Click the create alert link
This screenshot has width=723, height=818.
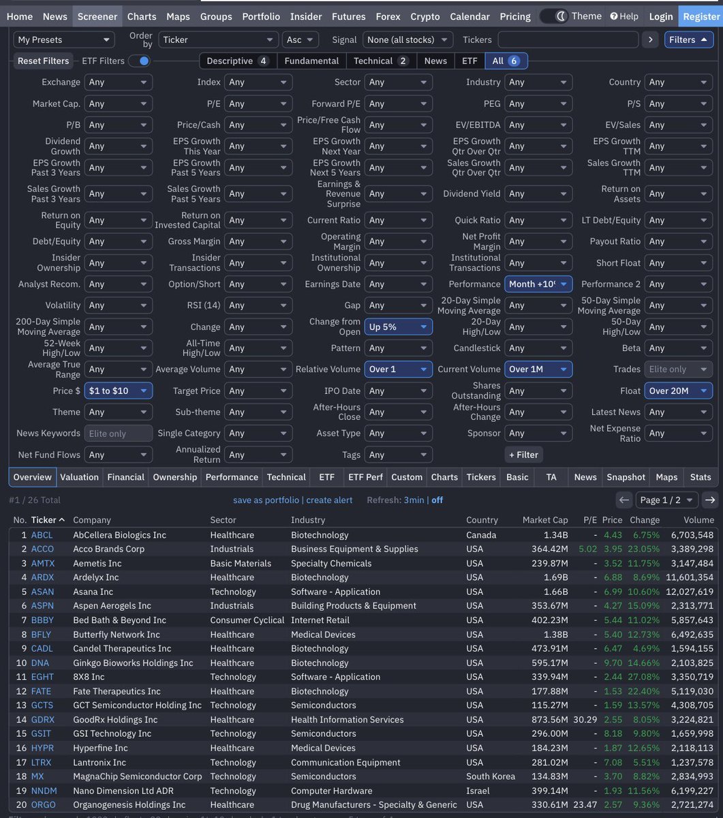[329, 500]
